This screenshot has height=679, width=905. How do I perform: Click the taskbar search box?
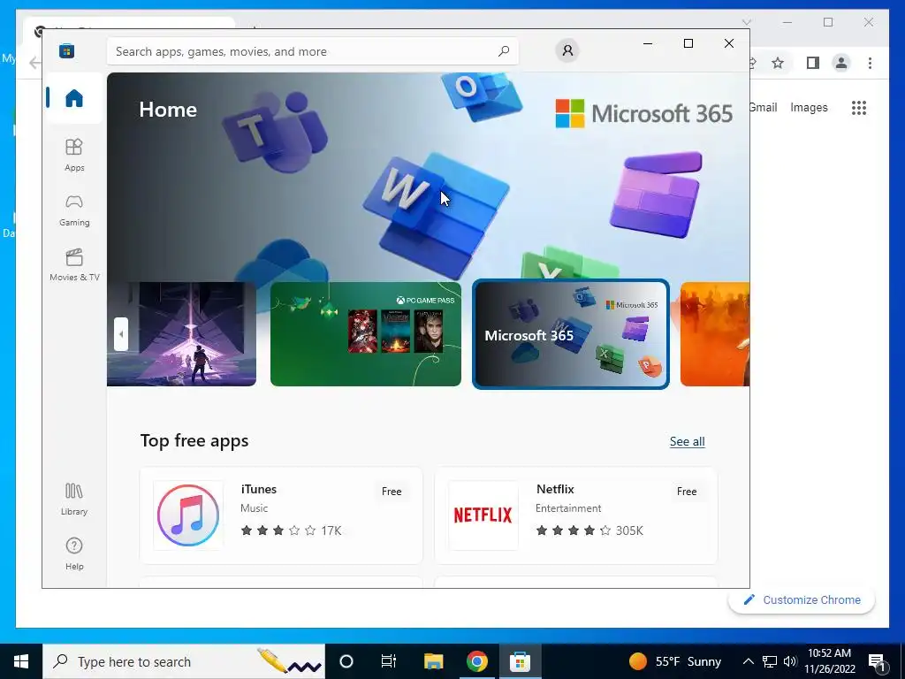point(184,661)
